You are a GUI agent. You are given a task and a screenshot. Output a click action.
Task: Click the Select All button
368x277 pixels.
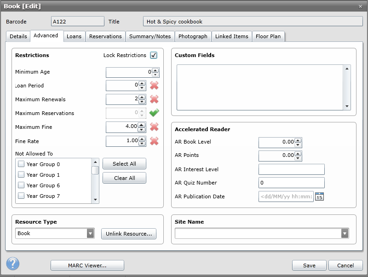pos(124,164)
